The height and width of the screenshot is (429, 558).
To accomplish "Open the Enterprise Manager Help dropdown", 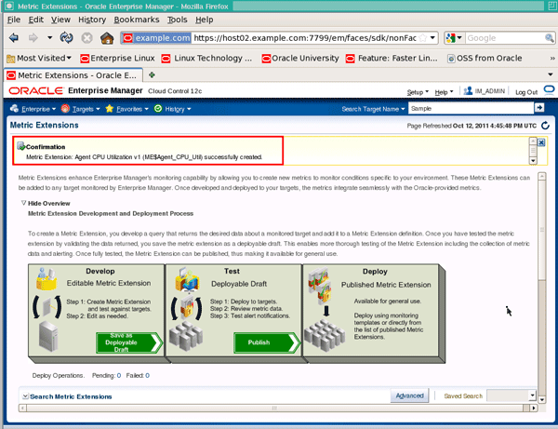I will pyautogui.click(x=444, y=92).
